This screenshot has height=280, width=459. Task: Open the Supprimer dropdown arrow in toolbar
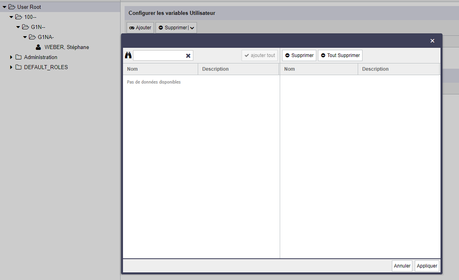(x=192, y=28)
